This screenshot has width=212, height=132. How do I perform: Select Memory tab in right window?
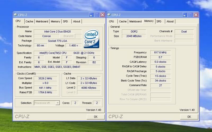click(x=149, y=21)
